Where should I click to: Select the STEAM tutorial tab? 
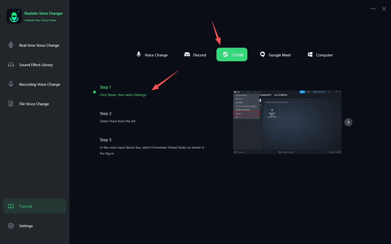tap(232, 55)
